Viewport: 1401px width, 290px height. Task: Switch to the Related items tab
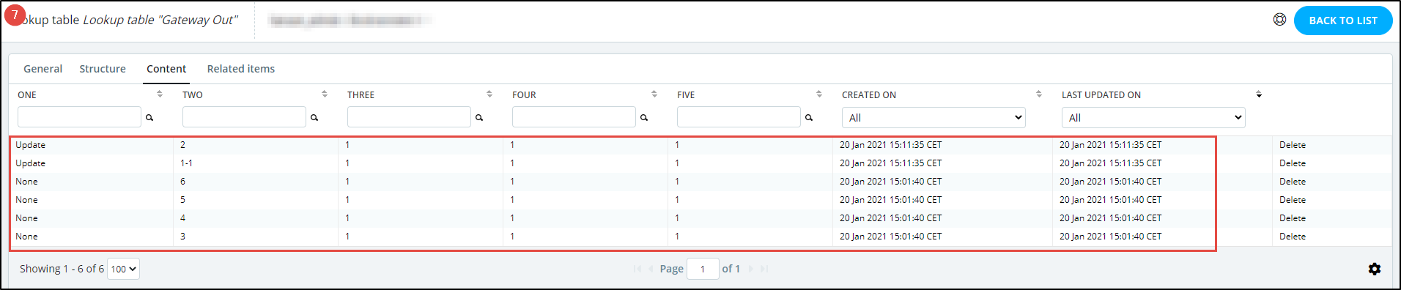[x=241, y=69]
